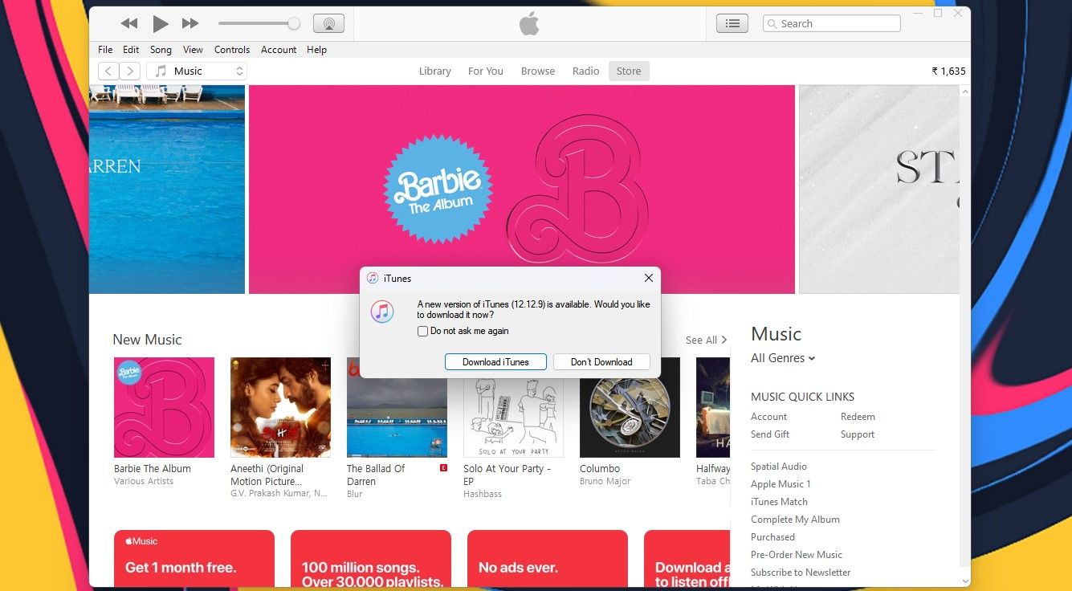This screenshot has width=1072, height=591.
Task: Click the 'Bruno Major' artist name
Action: point(605,482)
